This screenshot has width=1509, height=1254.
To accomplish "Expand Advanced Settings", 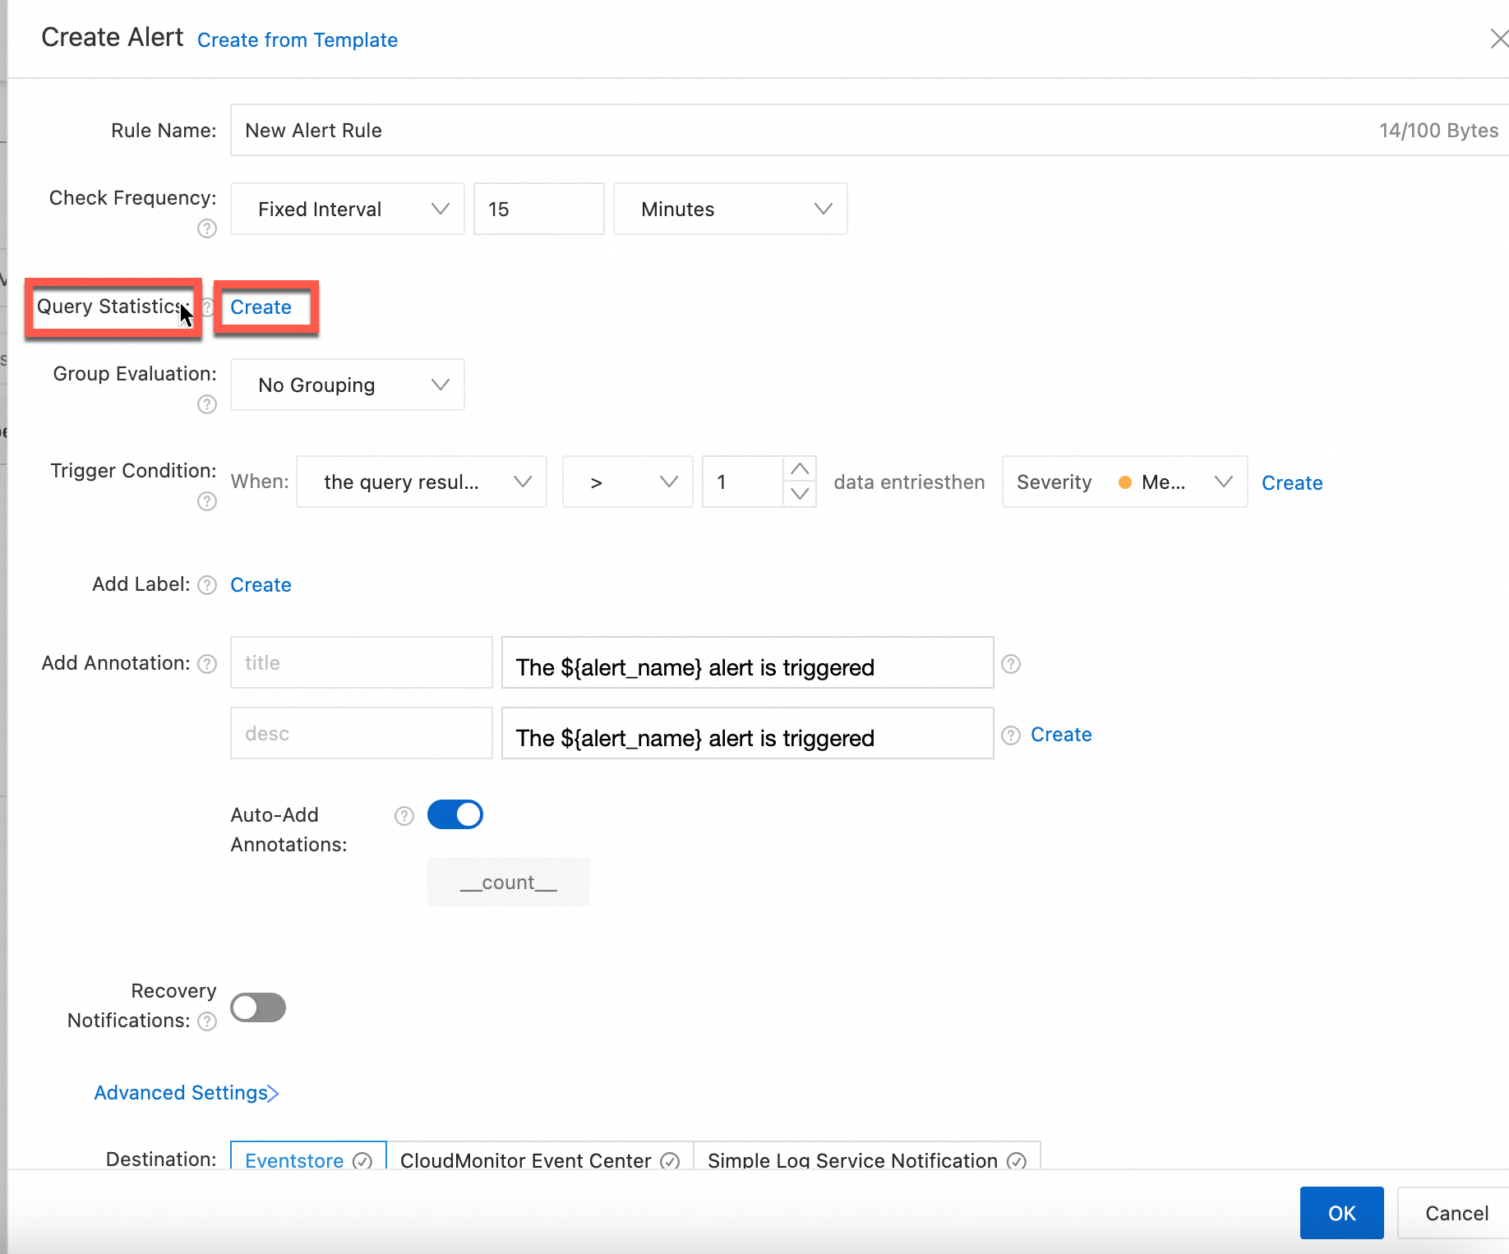I will pyautogui.click(x=187, y=1093).
